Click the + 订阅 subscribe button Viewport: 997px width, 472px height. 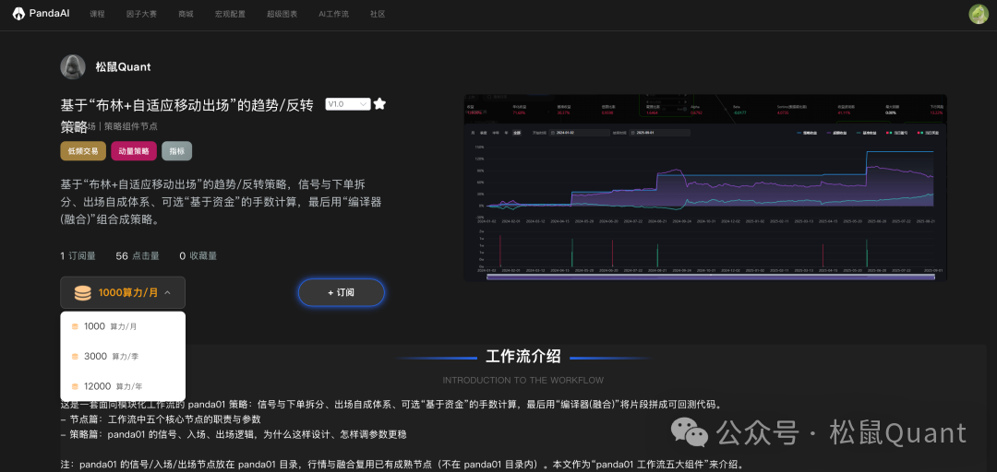click(342, 293)
